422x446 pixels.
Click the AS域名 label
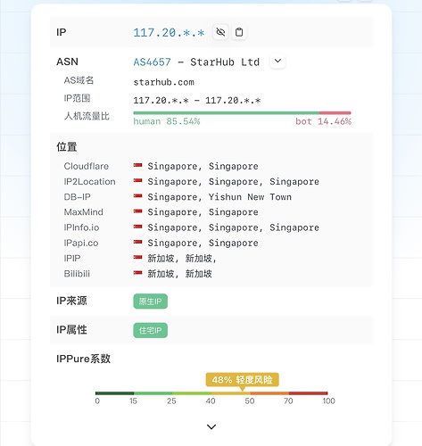pos(79,80)
